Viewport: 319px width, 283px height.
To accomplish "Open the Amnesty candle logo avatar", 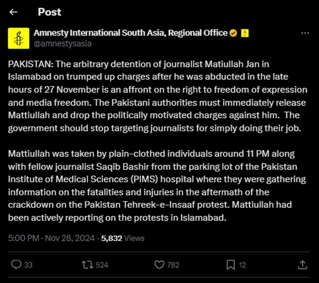I will point(18,38).
